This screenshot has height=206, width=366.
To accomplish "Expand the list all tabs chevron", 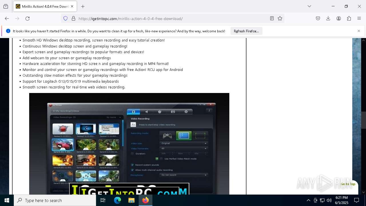I will (x=309, y=6).
